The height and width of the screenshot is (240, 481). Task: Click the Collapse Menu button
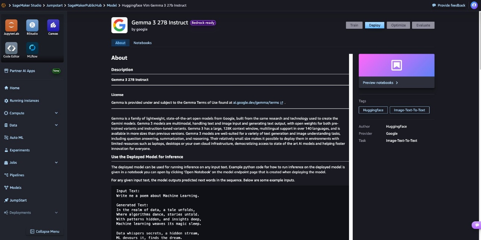tap(45, 231)
